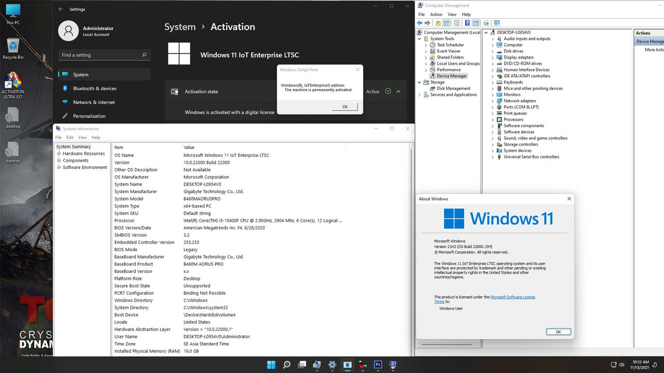The image size is (664, 373).
Task: Select the Task Scheduler clock icon
Action: 433,45
